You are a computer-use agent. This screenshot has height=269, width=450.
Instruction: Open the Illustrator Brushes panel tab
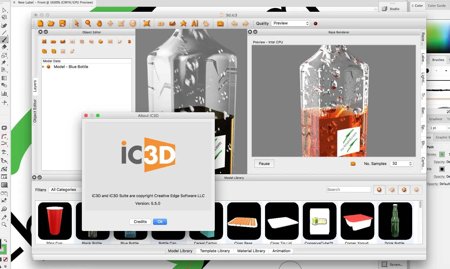[438, 60]
